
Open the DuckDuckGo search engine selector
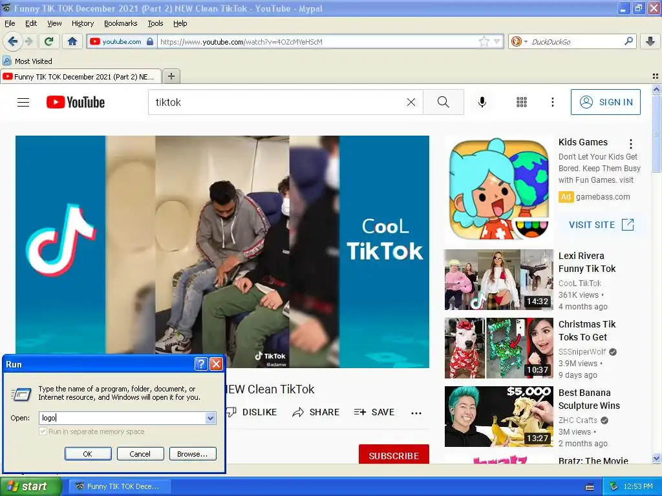[519, 41]
